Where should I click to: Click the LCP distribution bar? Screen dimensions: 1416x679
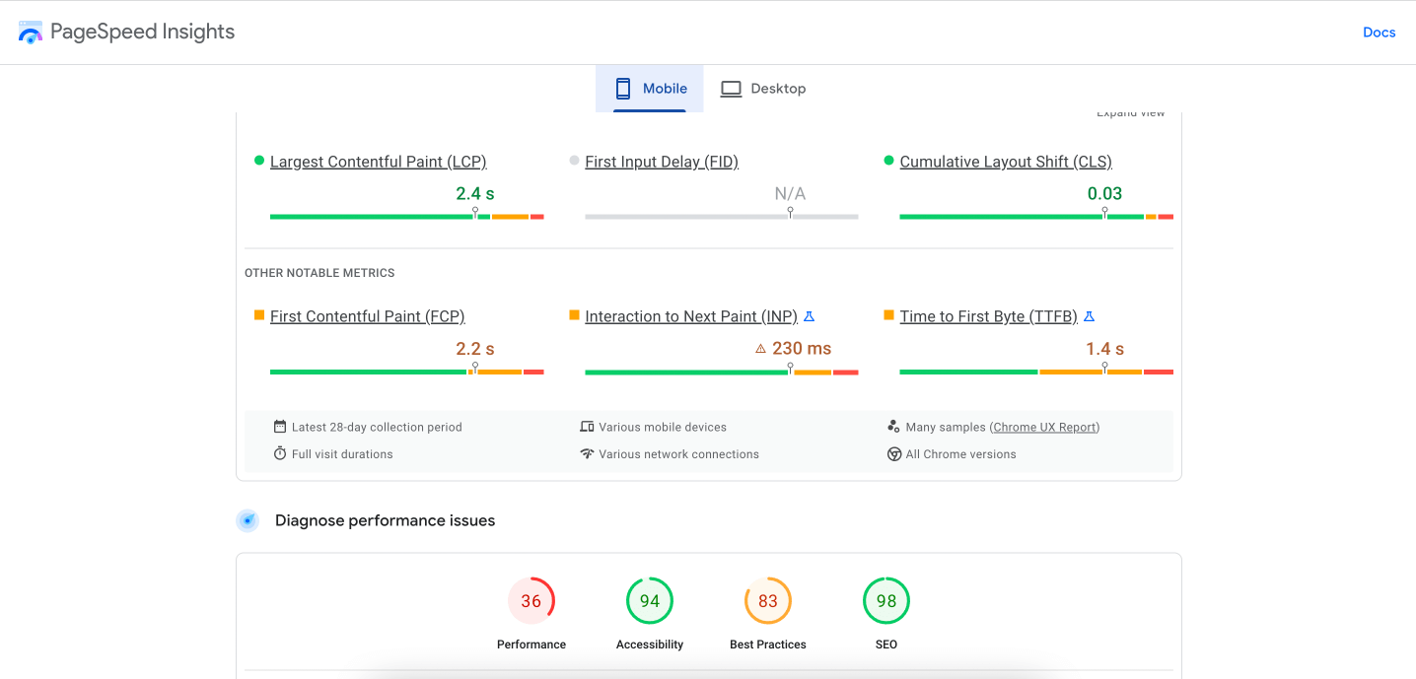[x=407, y=216]
